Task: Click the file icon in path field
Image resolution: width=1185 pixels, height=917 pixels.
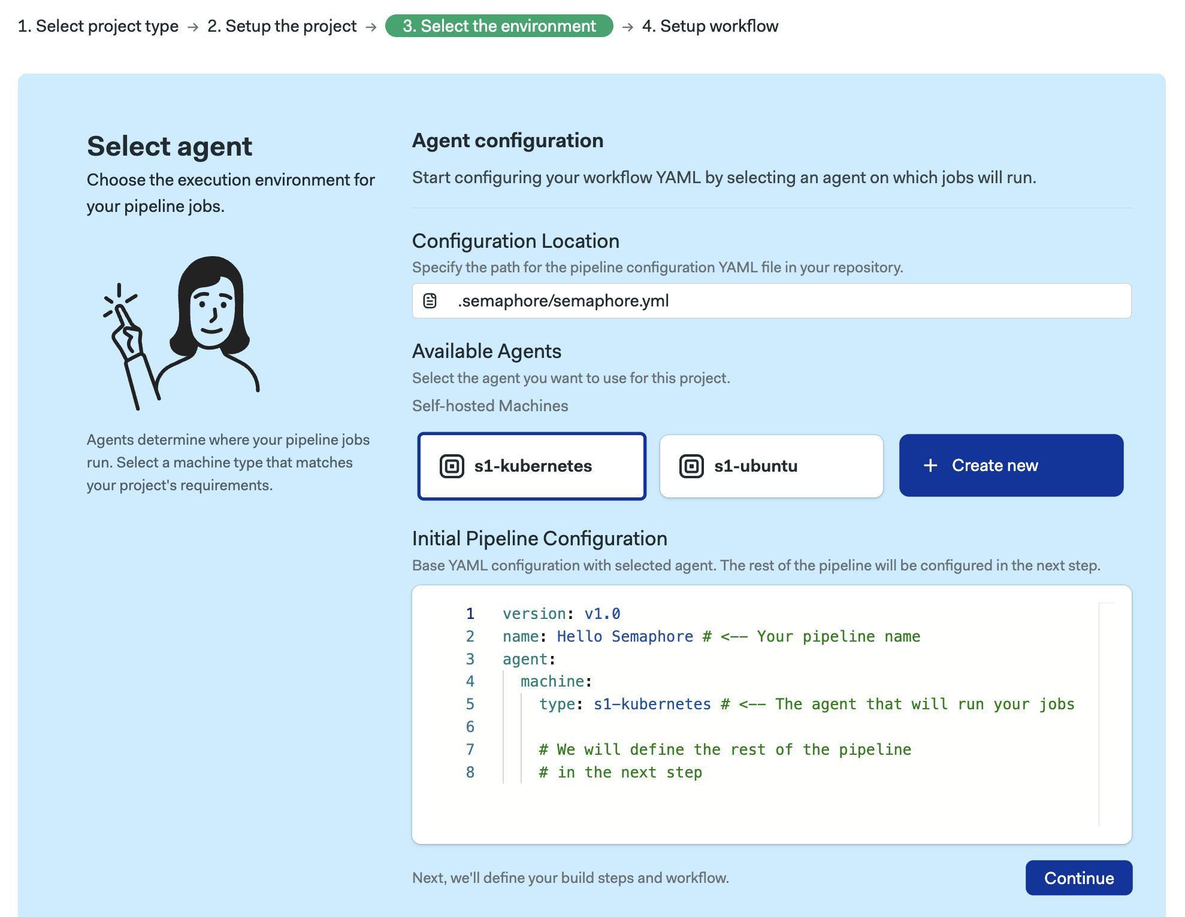Action: pyautogui.click(x=430, y=300)
